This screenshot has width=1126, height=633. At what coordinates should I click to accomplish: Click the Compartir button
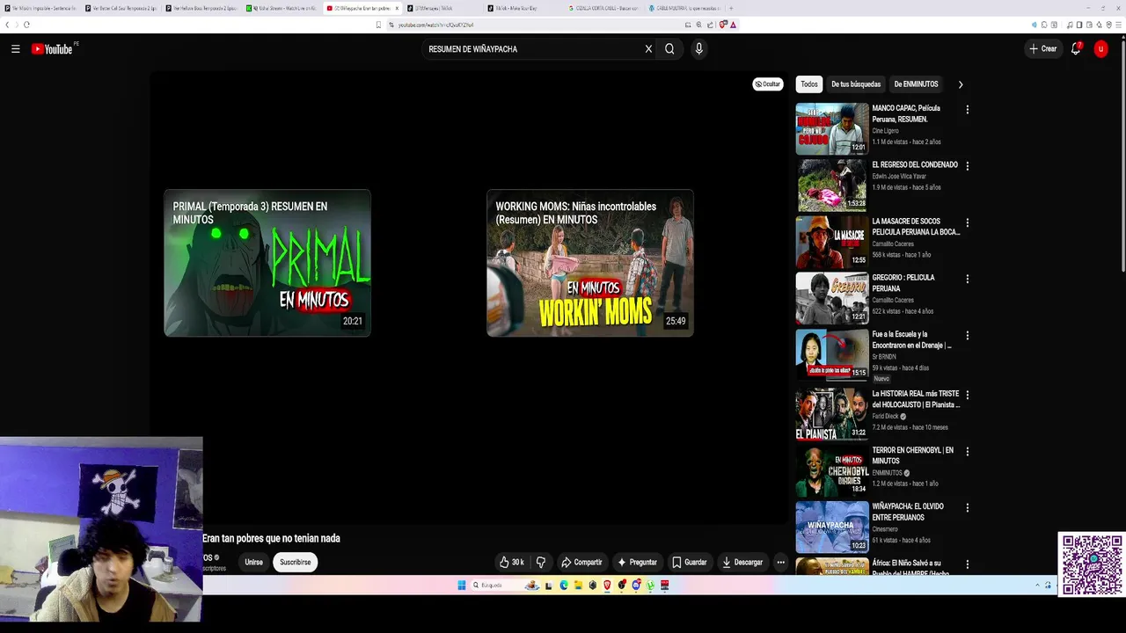[581, 562]
